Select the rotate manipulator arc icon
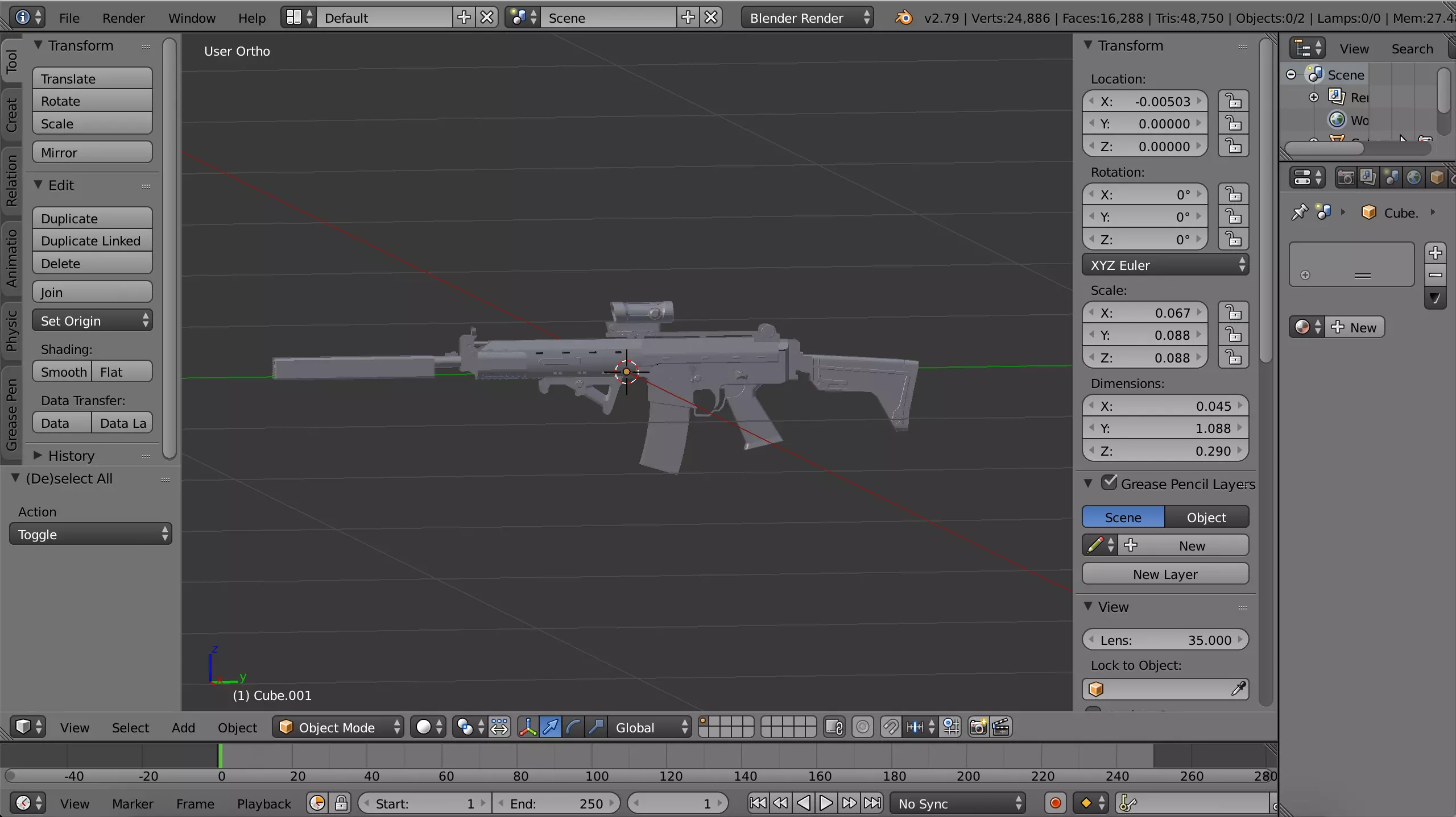 573,727
